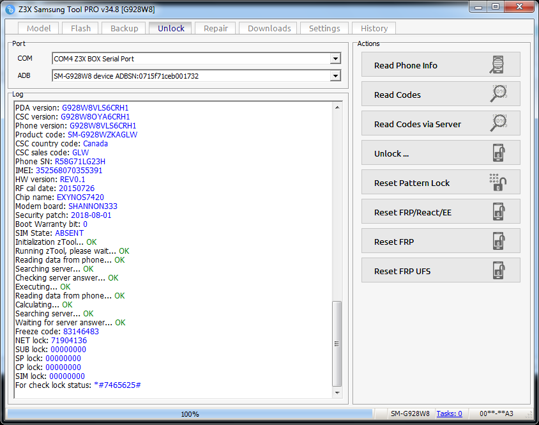This screenshot has width=539, height=425.
Task: View the History tab
Action: click(x=374, y=28)
